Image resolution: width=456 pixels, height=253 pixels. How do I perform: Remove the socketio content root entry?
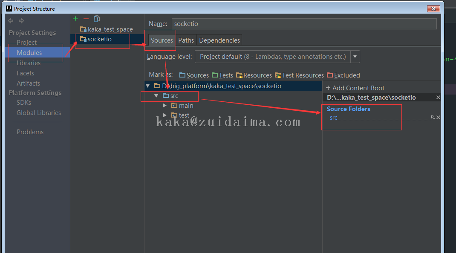coord(438,98)
